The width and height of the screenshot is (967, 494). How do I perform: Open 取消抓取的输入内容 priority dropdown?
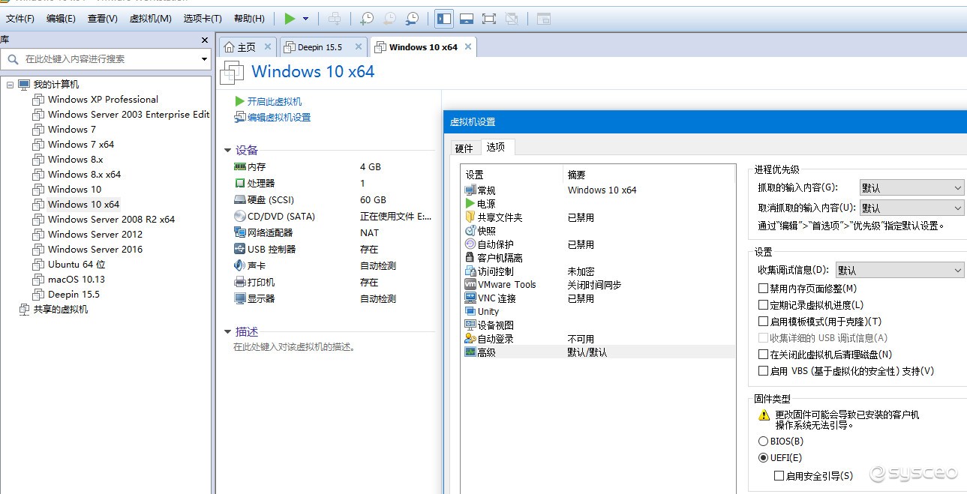[911, 208]
